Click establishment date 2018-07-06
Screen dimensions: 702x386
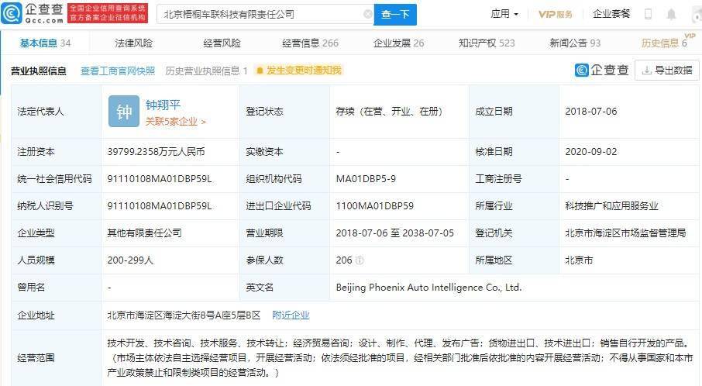coord(591,111)
